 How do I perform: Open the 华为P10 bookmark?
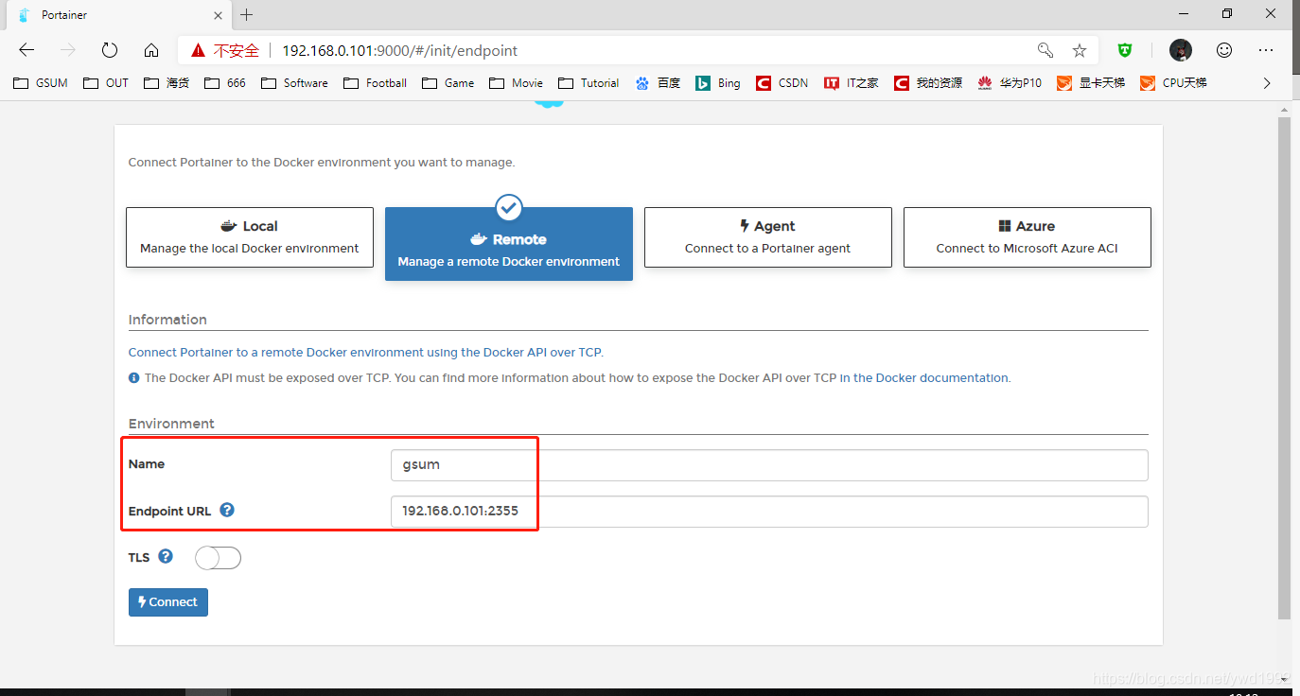coord(1010,82)
